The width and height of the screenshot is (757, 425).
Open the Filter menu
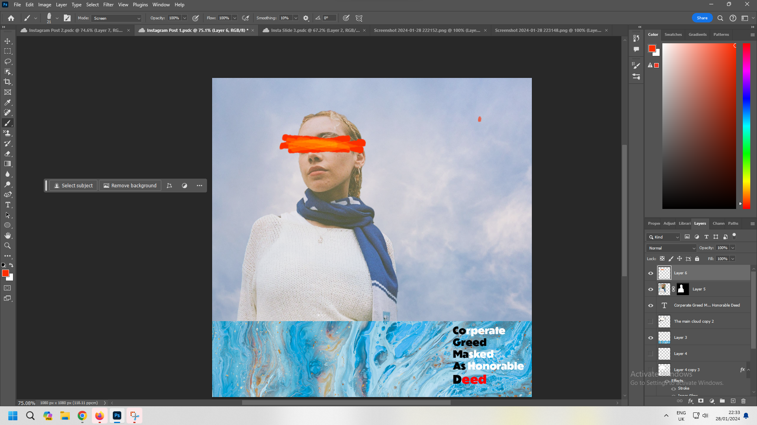[x=108, y=5]
